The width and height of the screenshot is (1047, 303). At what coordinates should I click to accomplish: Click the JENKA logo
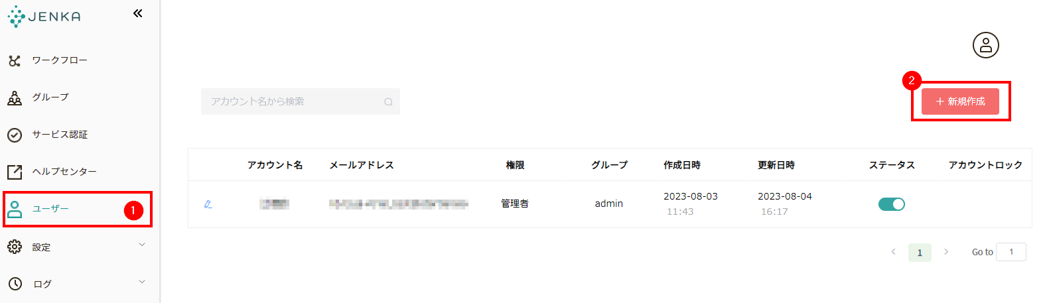point(44,17)
